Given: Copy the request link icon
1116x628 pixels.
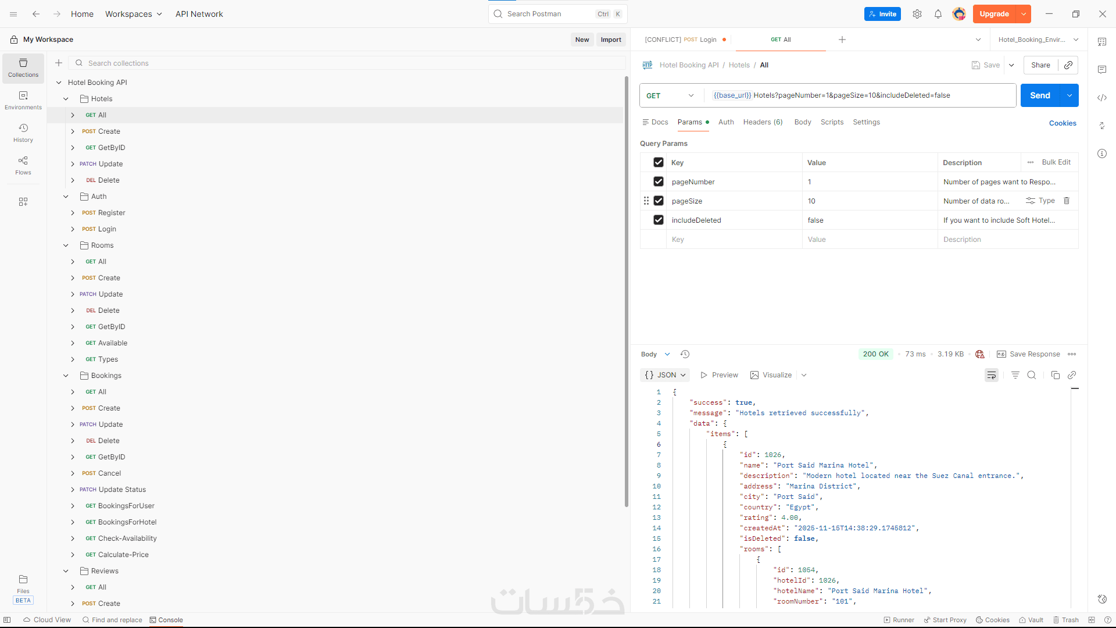Looking at the screenshot, I should [x=1068, y=65].
